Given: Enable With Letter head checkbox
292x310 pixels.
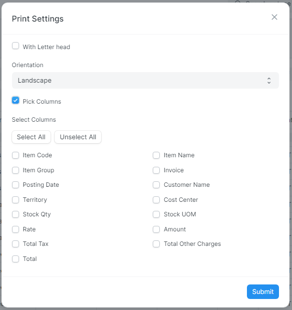Looking at the screenshot, I should pyautogui.click(x=16, y=46).
